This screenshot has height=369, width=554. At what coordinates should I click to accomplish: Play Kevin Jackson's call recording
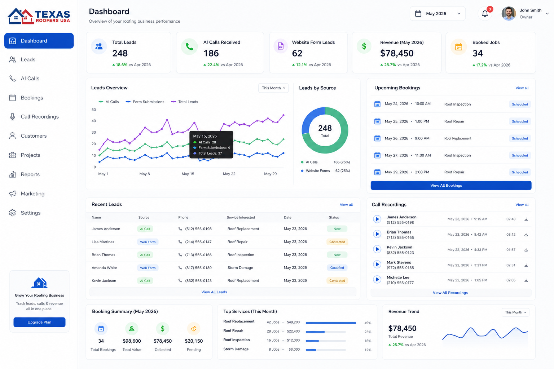(x=377, y=249)
